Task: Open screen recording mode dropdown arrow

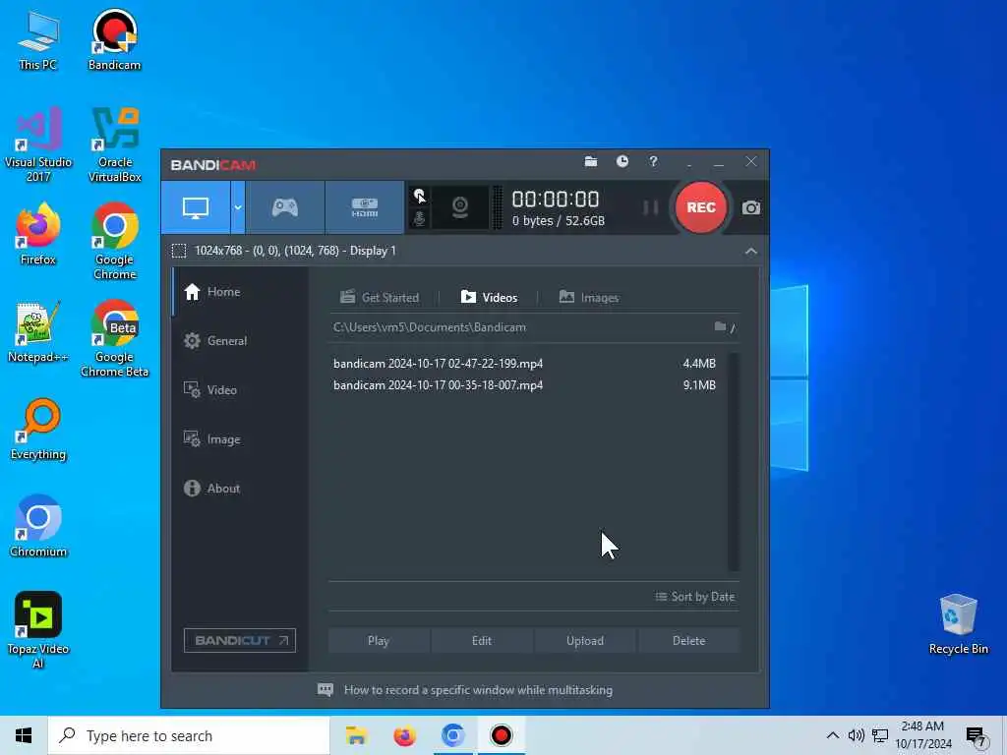Action: (238, 207)
